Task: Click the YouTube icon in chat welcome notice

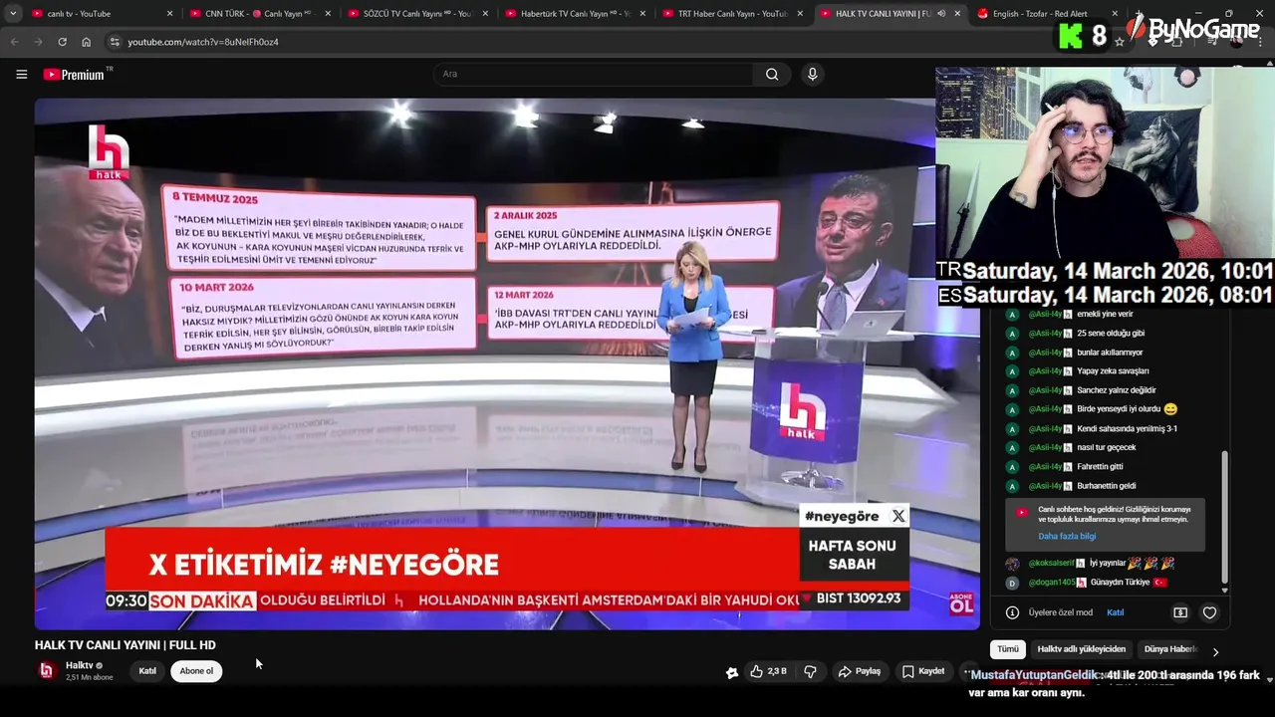Action: tap(1021, 512)
